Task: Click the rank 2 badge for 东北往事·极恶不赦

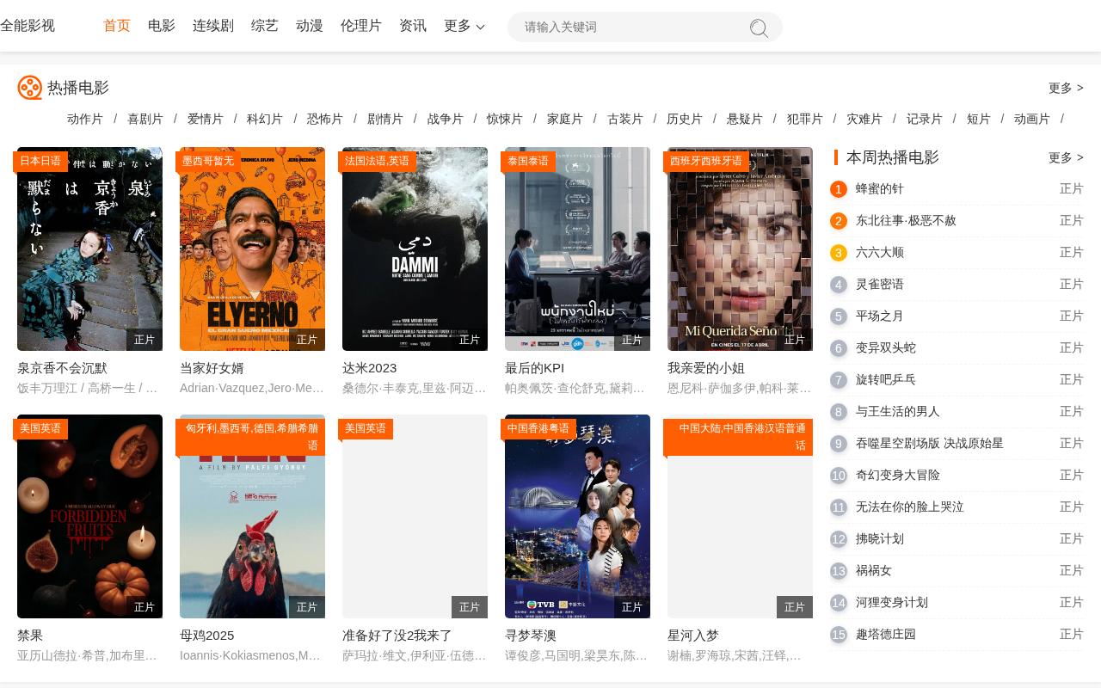Action: [839, 221]
